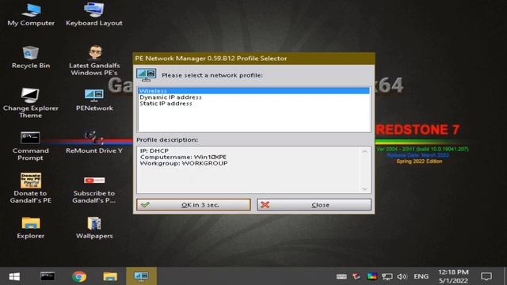Click the PE Network Manager taskbar button
Screen dimensions: 507x285
point(141,276)
